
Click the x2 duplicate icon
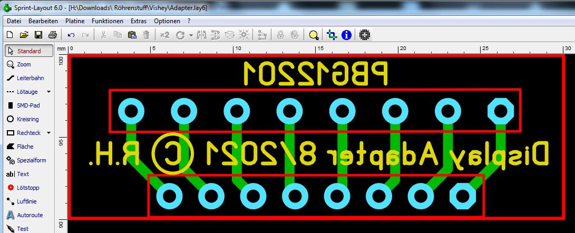(x=164, y=35)
